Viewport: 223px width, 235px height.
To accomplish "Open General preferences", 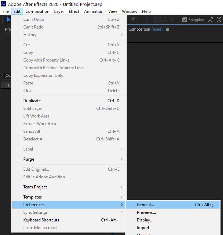I will (x=173, y=204).
